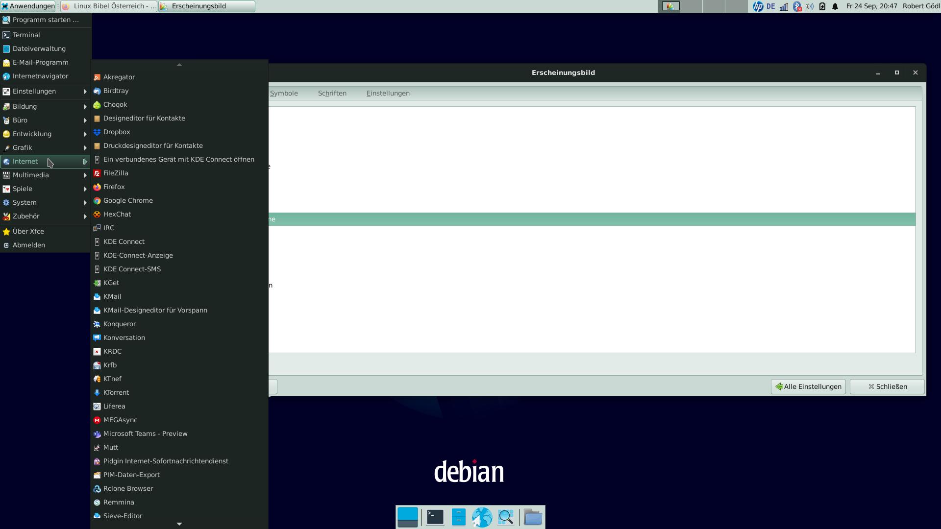Toggle notifications with the bell icon
The height and width of the screenshot is (529, 941).
pos(835,6)
